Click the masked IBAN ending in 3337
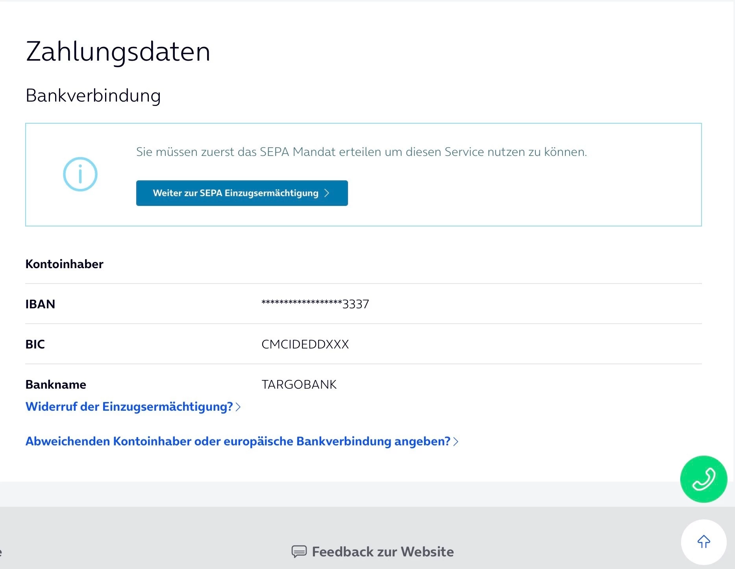The height and width of the screenshot is (569, 735). point(315,304)
